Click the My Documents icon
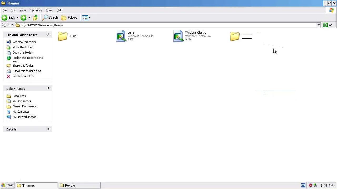The height and width of the screenshot is (189, 337). [x=9, y=101]
